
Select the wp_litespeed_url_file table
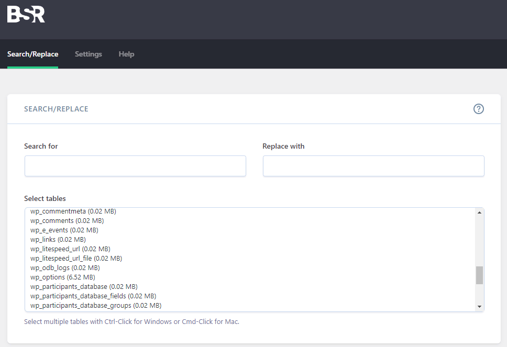tap(250, 258)
